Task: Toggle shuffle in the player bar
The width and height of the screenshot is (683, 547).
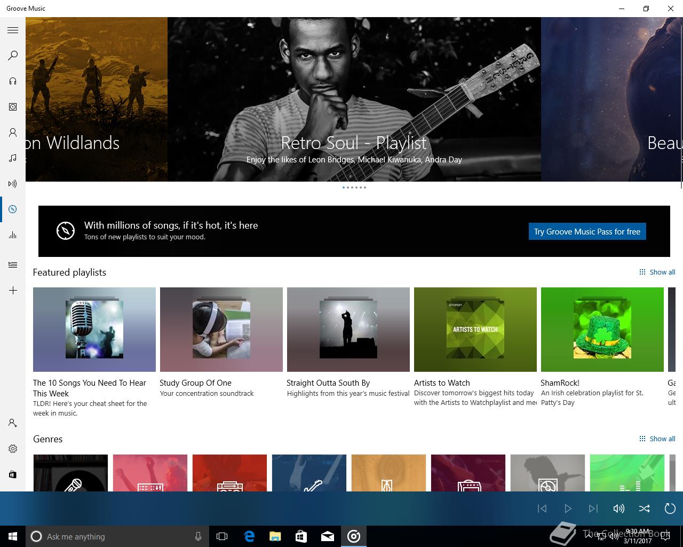Action: click(645, 509)
